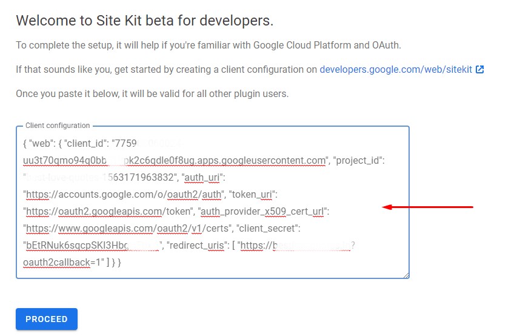Click the sentence mentioning Google Cloud Platform and OAuth
The width and height of the screenshot is (517, 336).
[208, 45]
